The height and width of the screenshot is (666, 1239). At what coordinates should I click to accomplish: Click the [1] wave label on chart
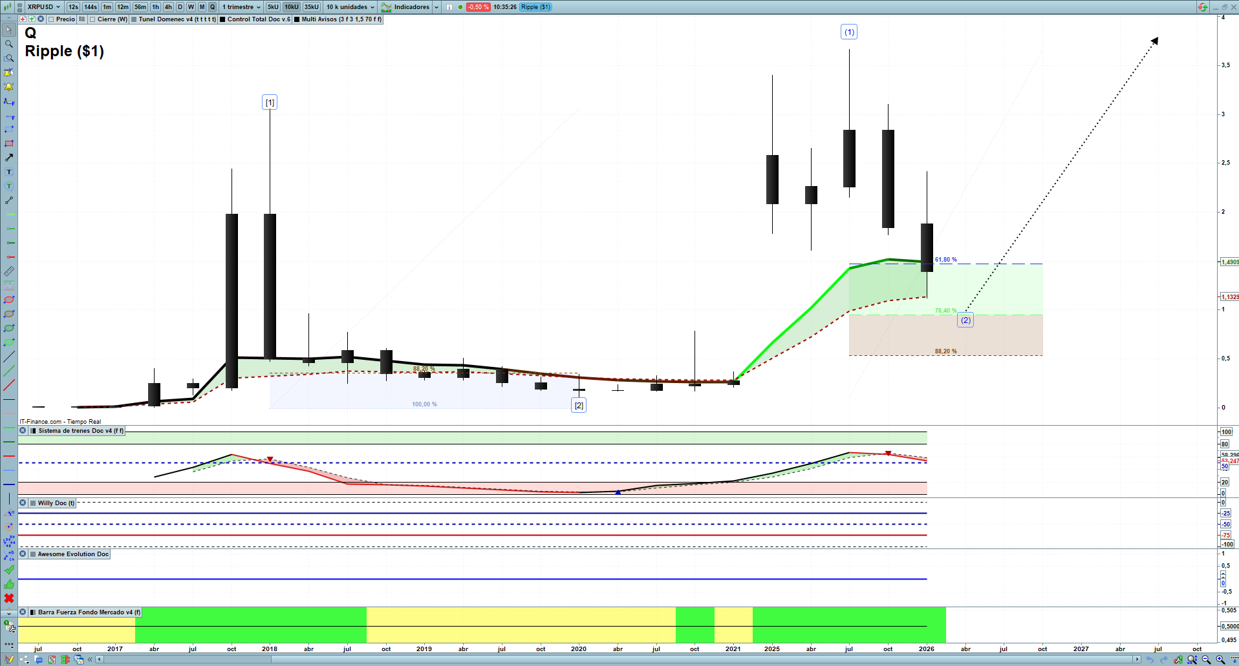pos(270,102)
